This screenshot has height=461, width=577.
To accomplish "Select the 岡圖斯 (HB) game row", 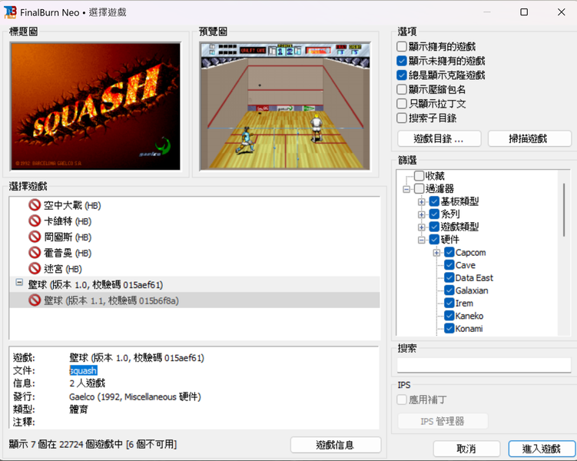I will tap(194, 237).
